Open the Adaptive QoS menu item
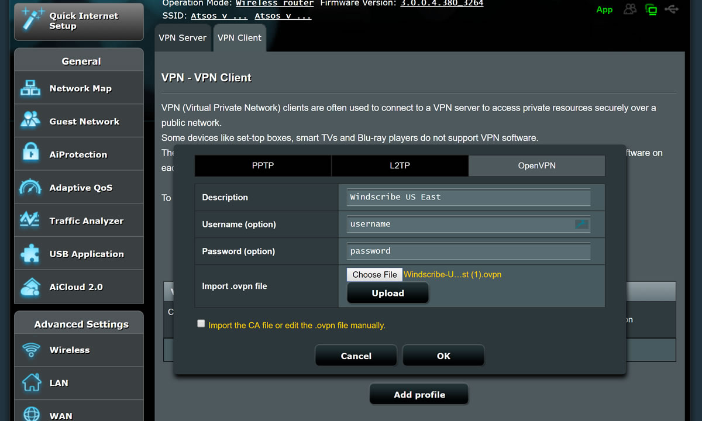Image resolution: width=702 pixels, height=421 pixels. point(79,187)
